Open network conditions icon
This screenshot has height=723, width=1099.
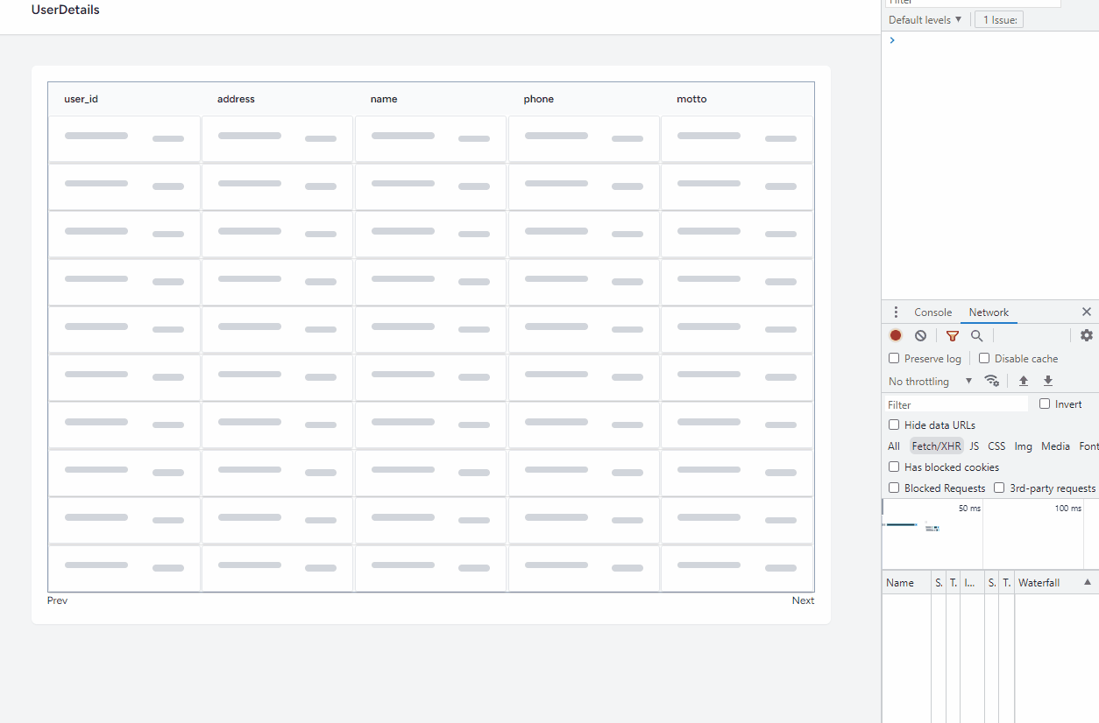coord(992,381)
